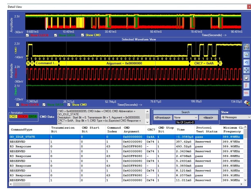Click the CommandType column header
This screenshot has width=251, height=190.
coord(29,130)
